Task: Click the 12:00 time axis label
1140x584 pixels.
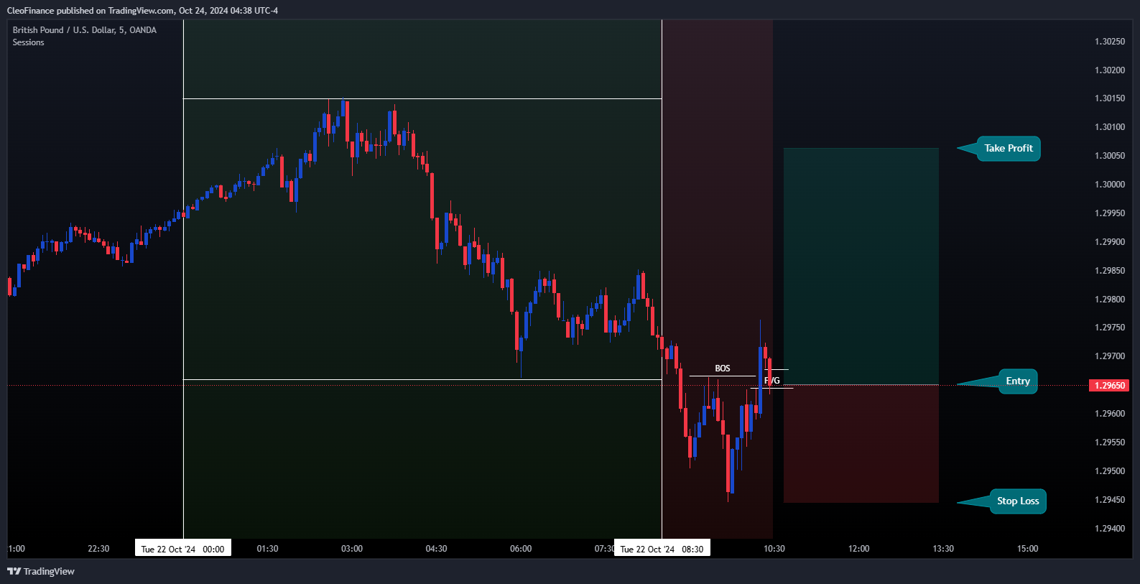Action: tap(858, 549)
